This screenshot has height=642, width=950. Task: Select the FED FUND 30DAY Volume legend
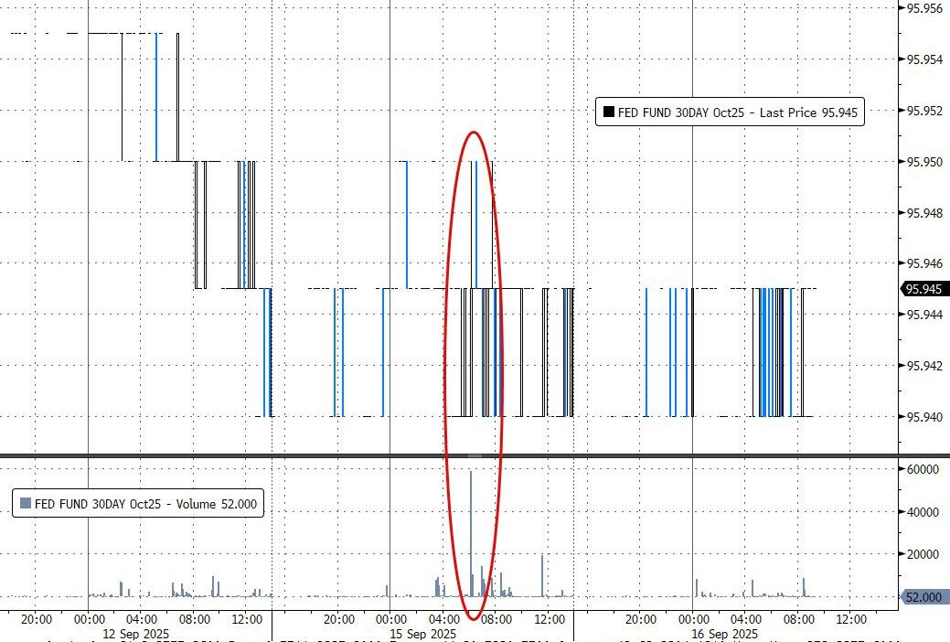point(137,502)
